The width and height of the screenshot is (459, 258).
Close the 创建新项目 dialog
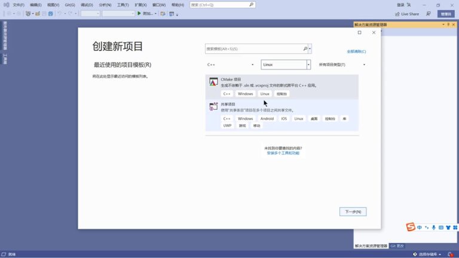(374, 32)
